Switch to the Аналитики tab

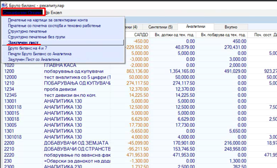(196, 27)
